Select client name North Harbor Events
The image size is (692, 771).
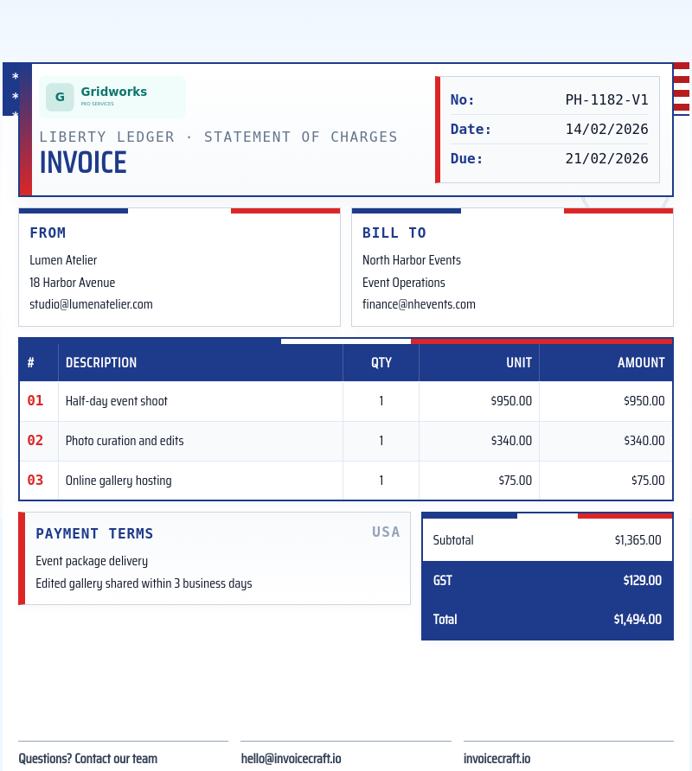412,260
